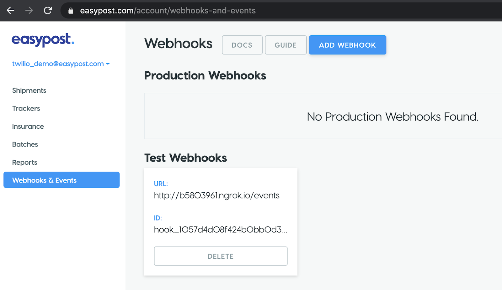Click the Webhooks page title
This screenshot has width=502, height=290.
pyautogui.click(x=179, y=44)
